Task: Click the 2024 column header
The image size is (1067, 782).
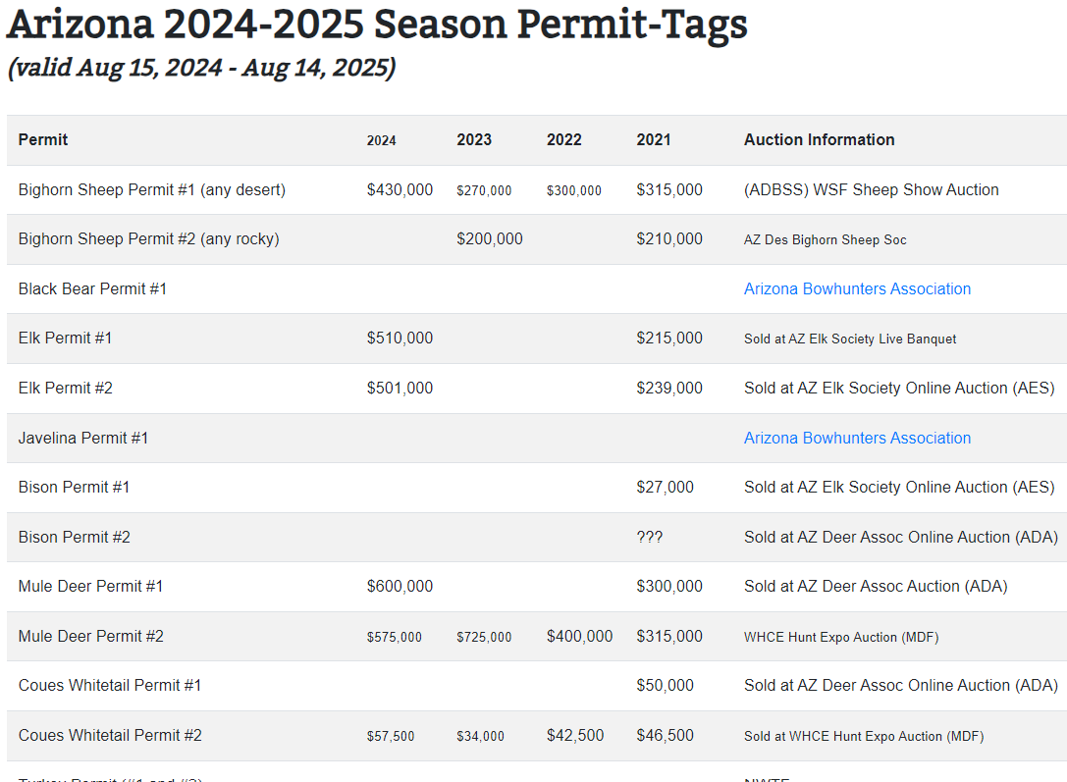Action: tap(381, 140)
